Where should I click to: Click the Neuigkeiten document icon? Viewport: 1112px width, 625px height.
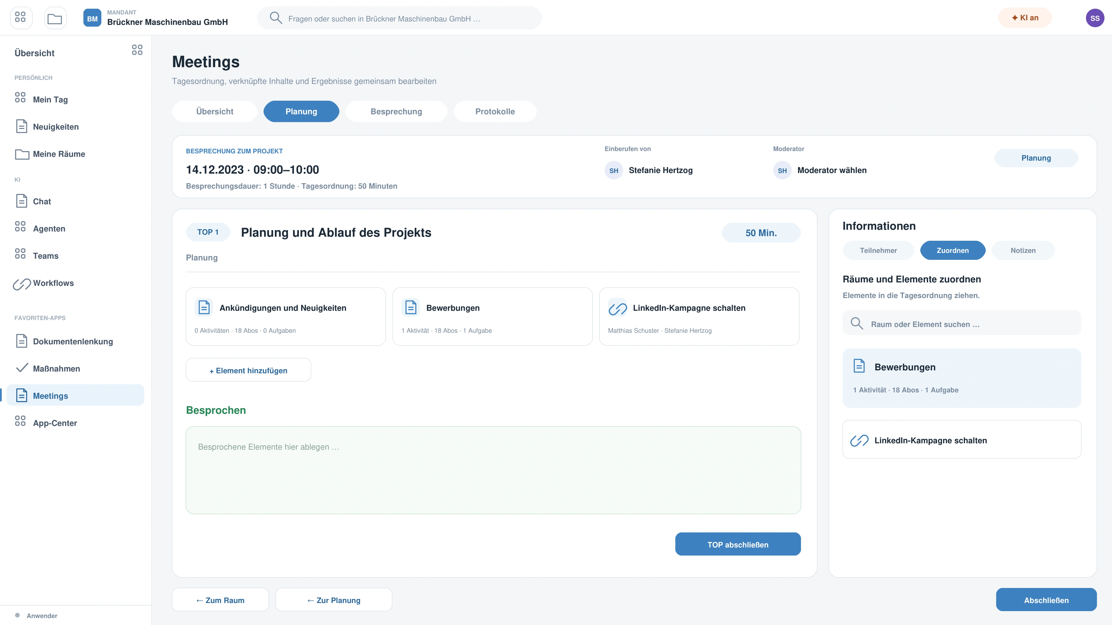[22, 126]
